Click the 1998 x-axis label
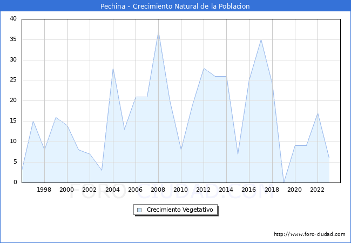 pyautogui.click(x=44, y=190)
